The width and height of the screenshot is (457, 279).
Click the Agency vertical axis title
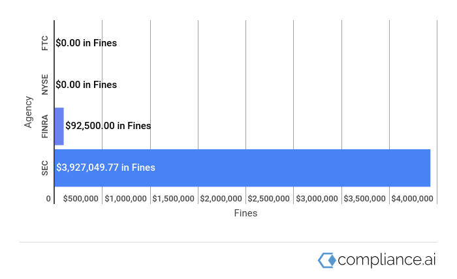coord(28,112)
